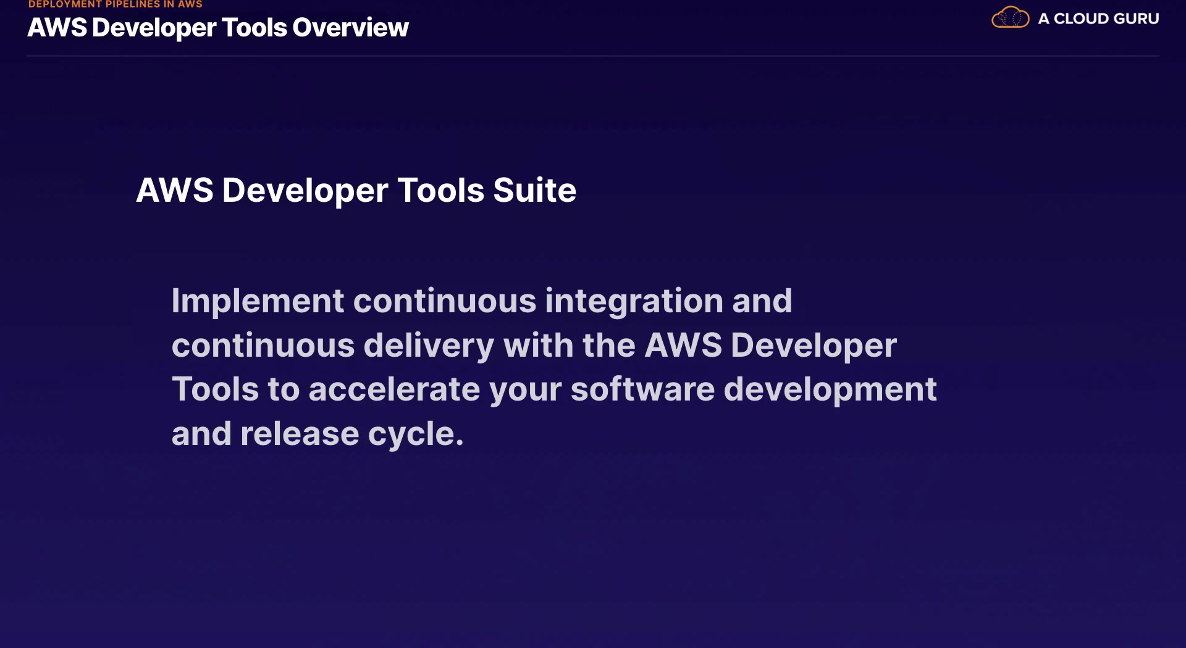Click the word CLOUD in the top-right branding
1186x648 pixels.
(1081, 19)
